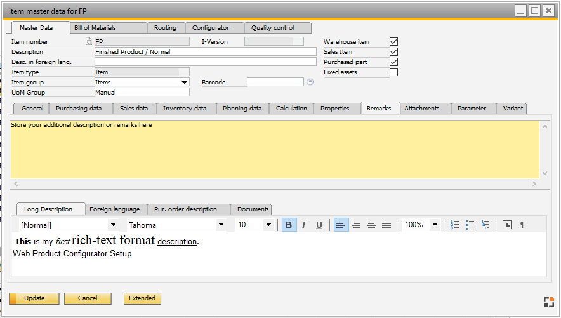Screen dimensions: 561x318
Task: Apply underline formatting
Action: (x=319, y=225)
